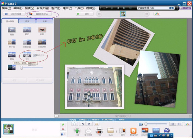Select the current photo thumbnail in top filmstrip
The height and width of the screenshot is (138, 193).
[x=123, y=14]
